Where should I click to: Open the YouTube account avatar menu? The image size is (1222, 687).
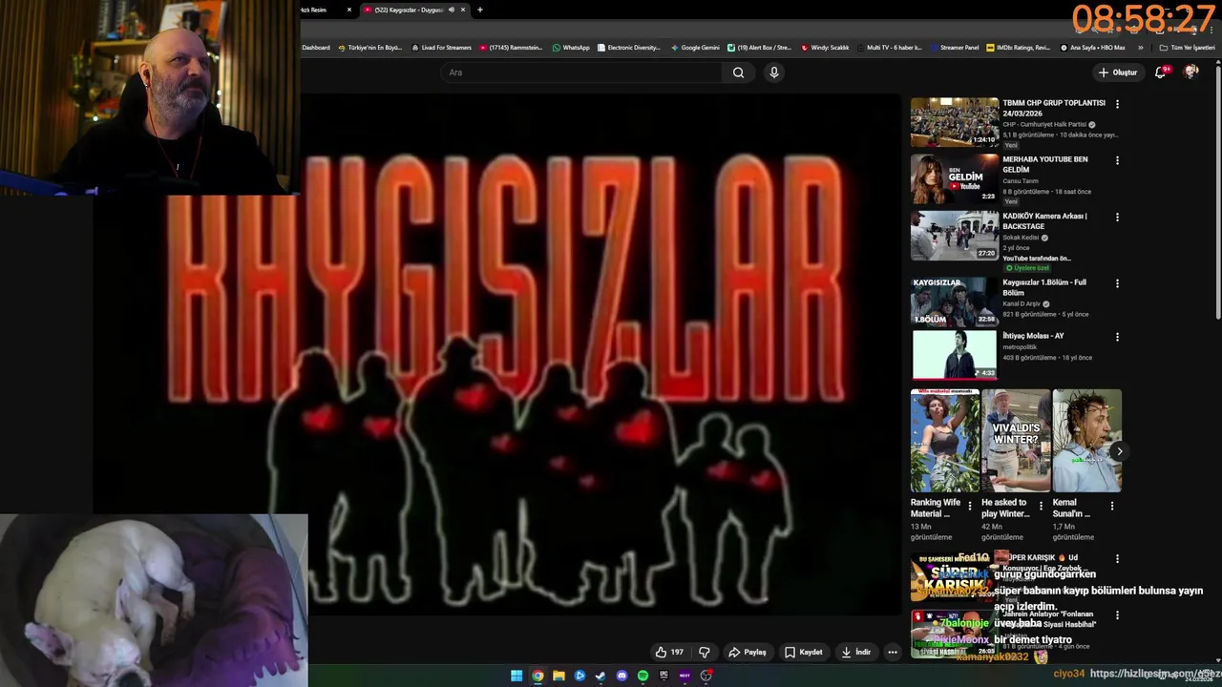(1190, 73)
